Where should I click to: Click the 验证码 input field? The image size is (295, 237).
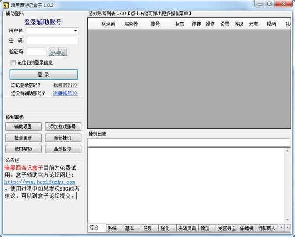(36, 52)
